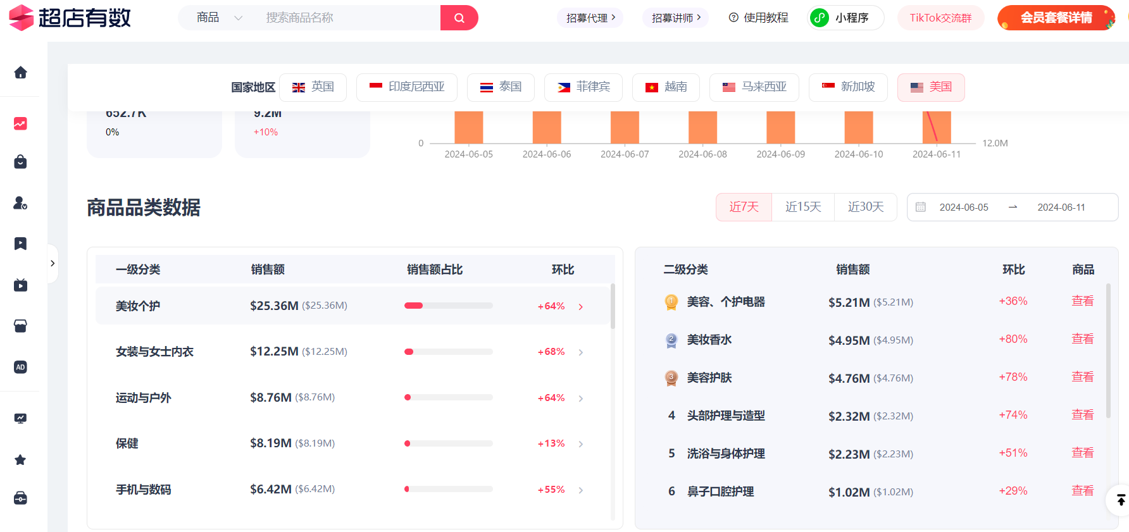Switch to the 近15天 time range
This screenshot has height=532, width=1129.
pyautogui.click(x=803, y=207)
